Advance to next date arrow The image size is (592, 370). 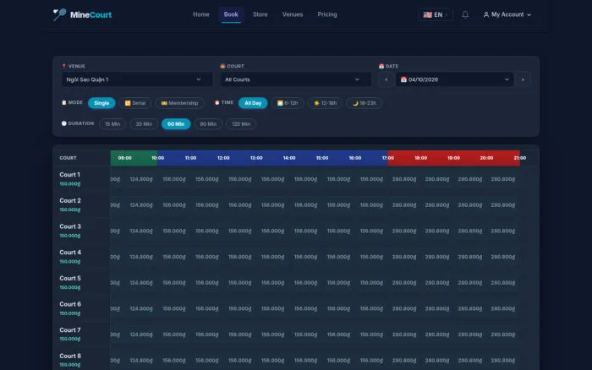(x=523, y=79)
